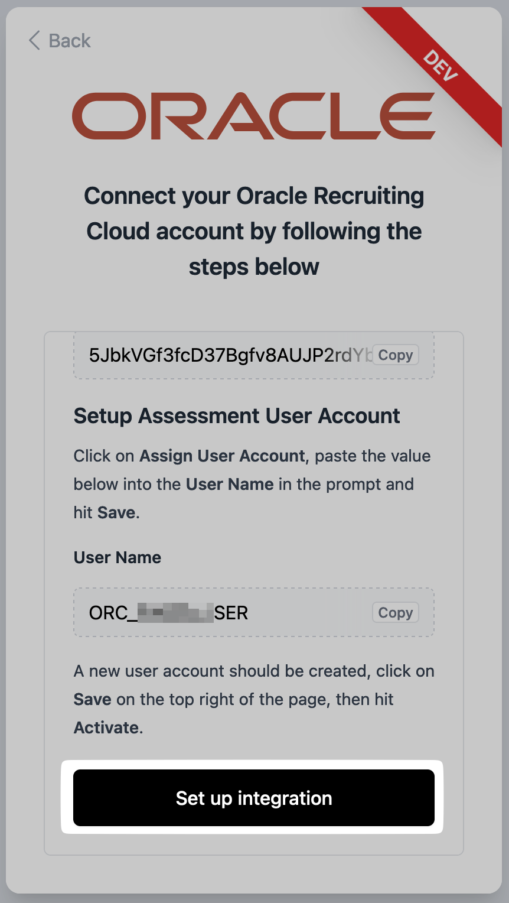Select the left angle bracket of the Back control
This screenshot has height=903, width=509.
(33, 41)
